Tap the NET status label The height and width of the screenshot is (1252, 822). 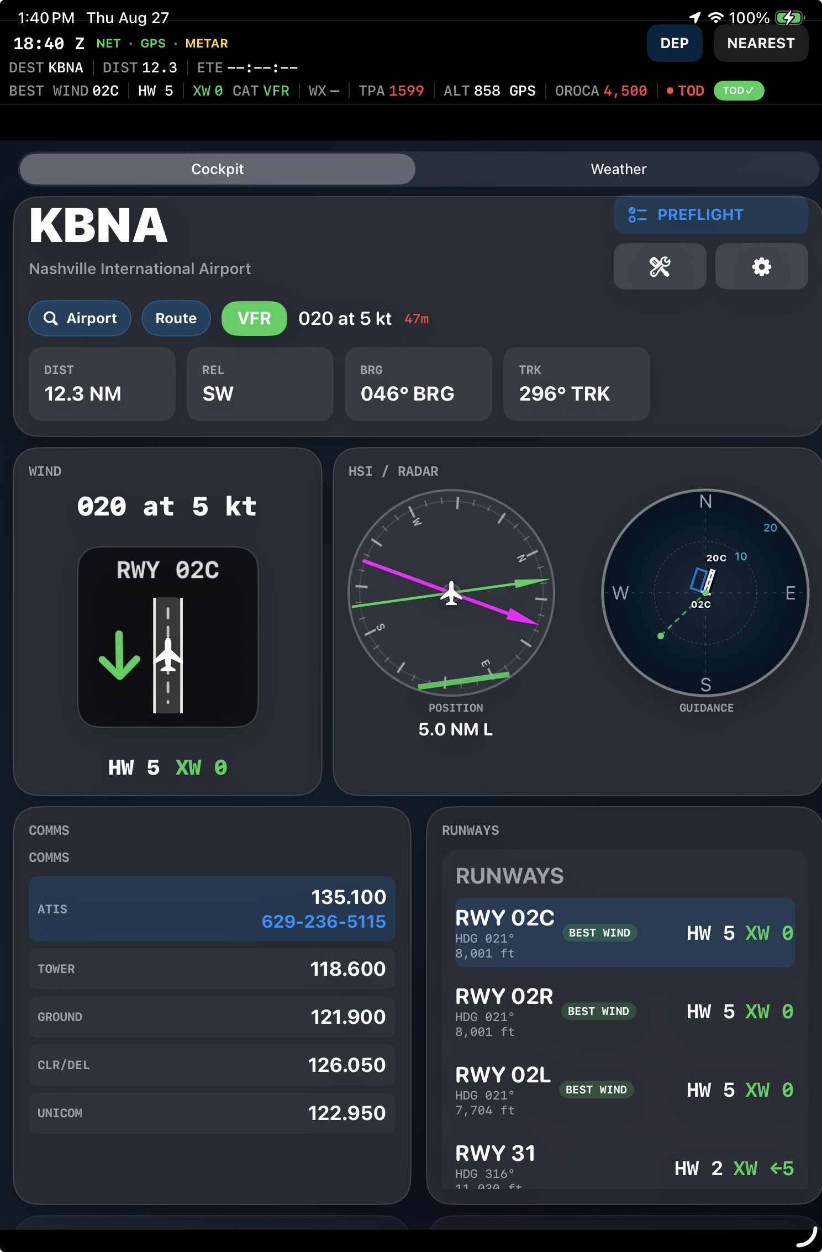pyautogui.click(x=108, y=43)
